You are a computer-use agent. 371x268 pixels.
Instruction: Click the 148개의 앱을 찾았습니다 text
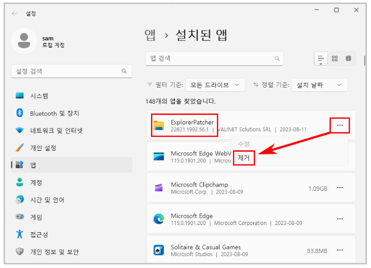[181, 102]
